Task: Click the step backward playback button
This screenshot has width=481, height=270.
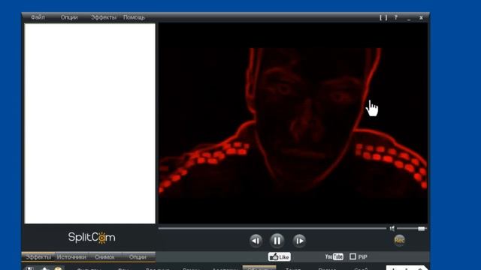Action: 256,241
